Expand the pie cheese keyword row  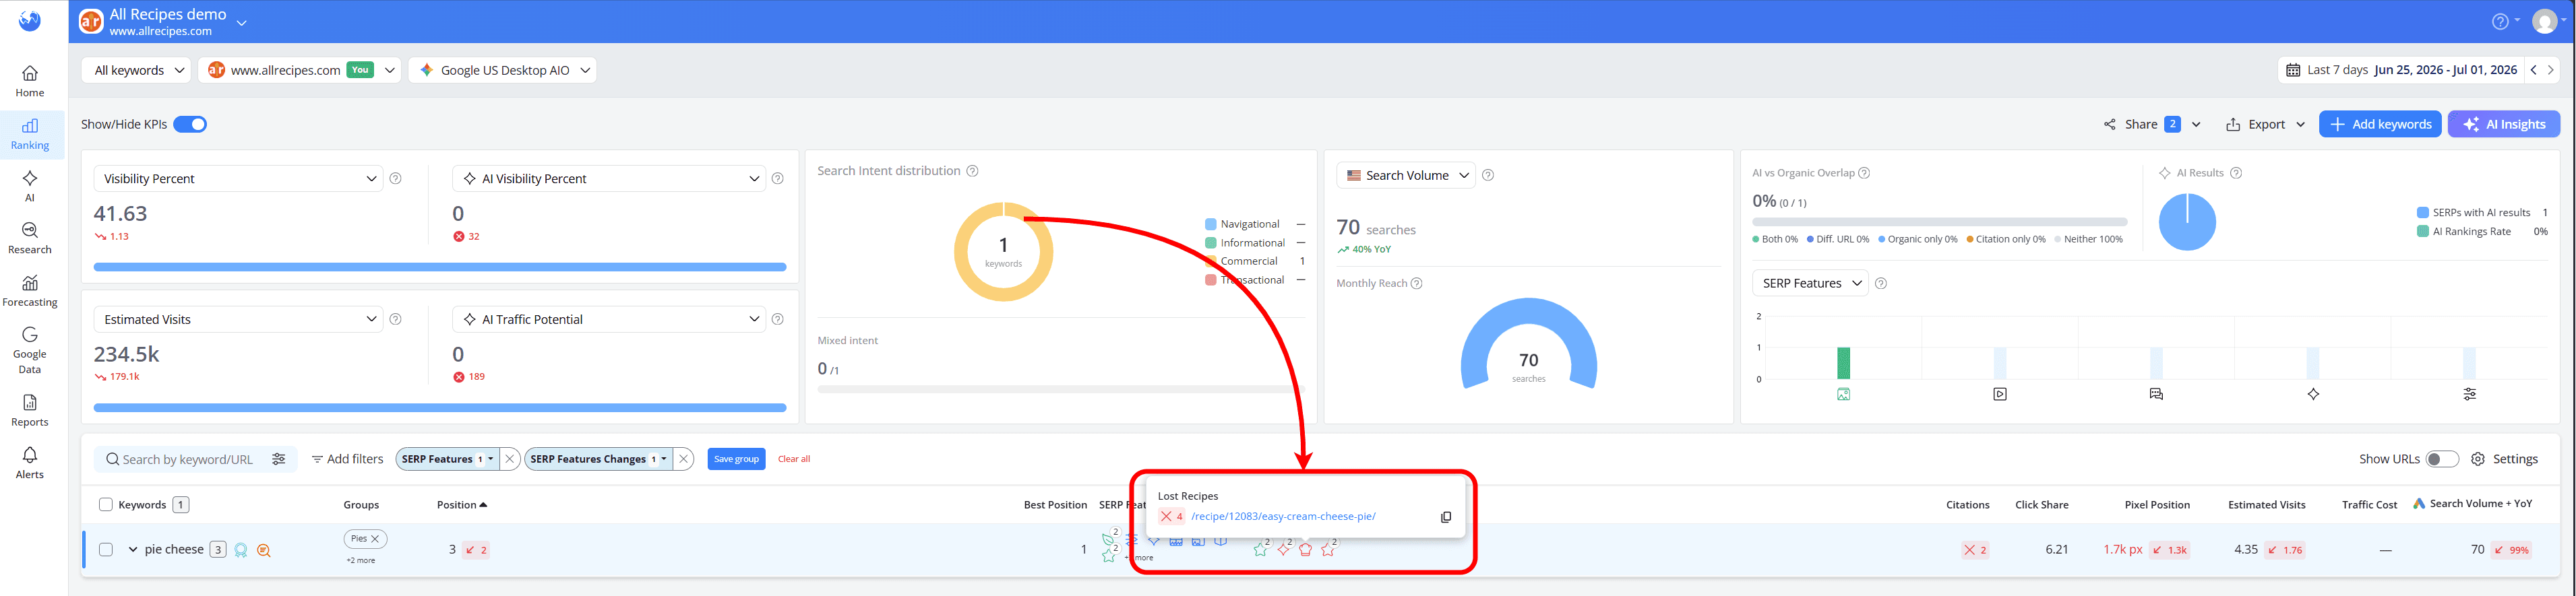tap(132, 550)
